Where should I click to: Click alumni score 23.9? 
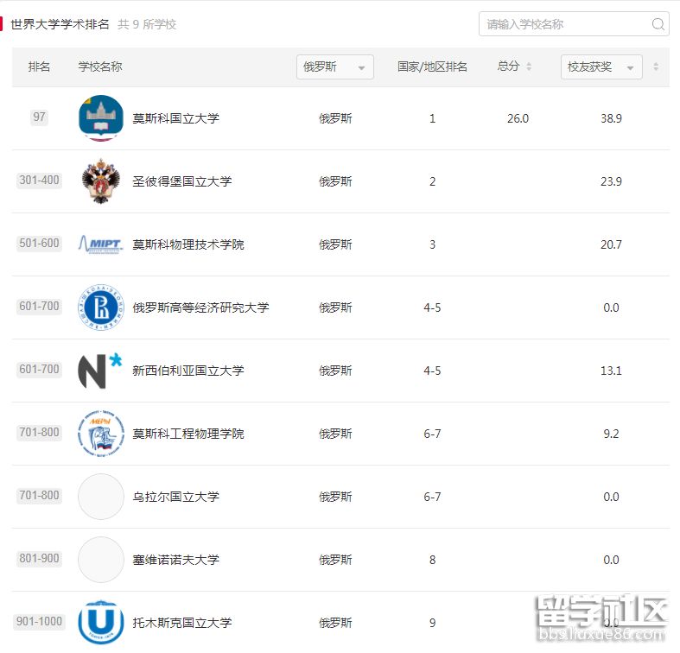tap(611, 181)
